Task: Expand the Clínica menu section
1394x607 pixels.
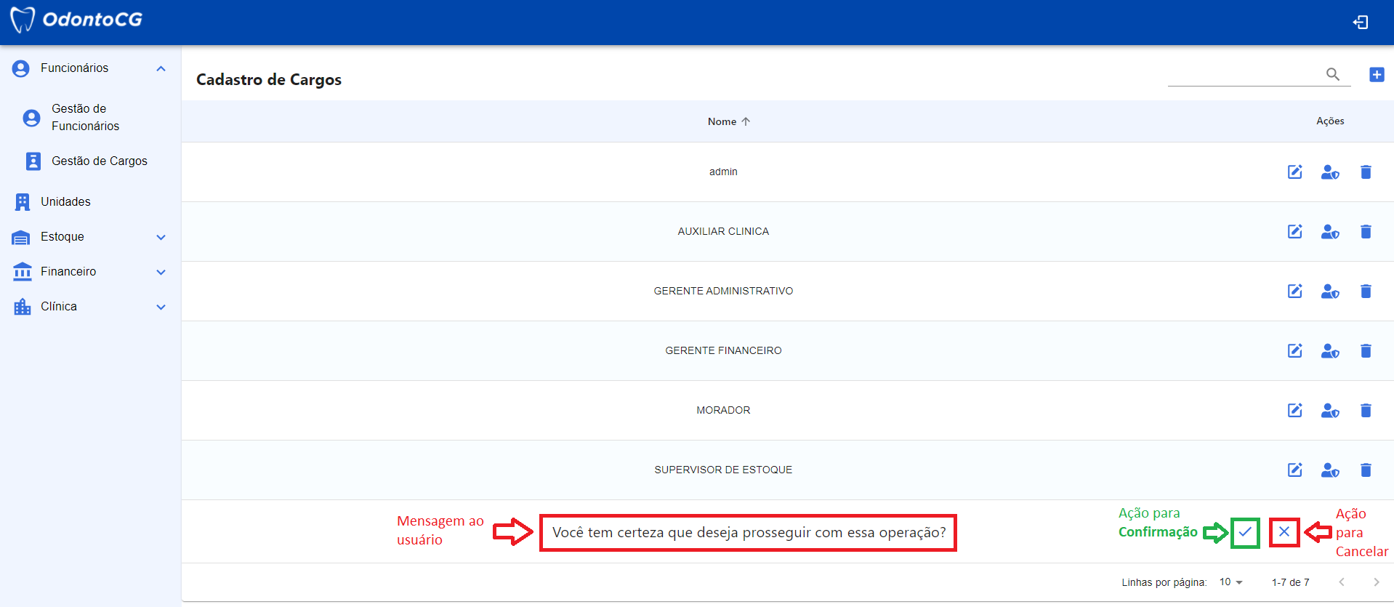Action: 161,307
